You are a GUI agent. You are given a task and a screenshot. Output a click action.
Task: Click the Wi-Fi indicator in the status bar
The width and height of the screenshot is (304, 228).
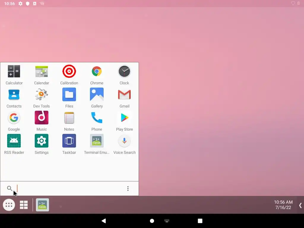click(x=293, y=3)
